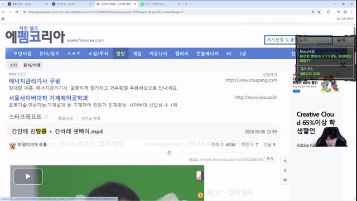Jump to comments with speech bubble icon

pyautogui.click(x=285, y=180)
